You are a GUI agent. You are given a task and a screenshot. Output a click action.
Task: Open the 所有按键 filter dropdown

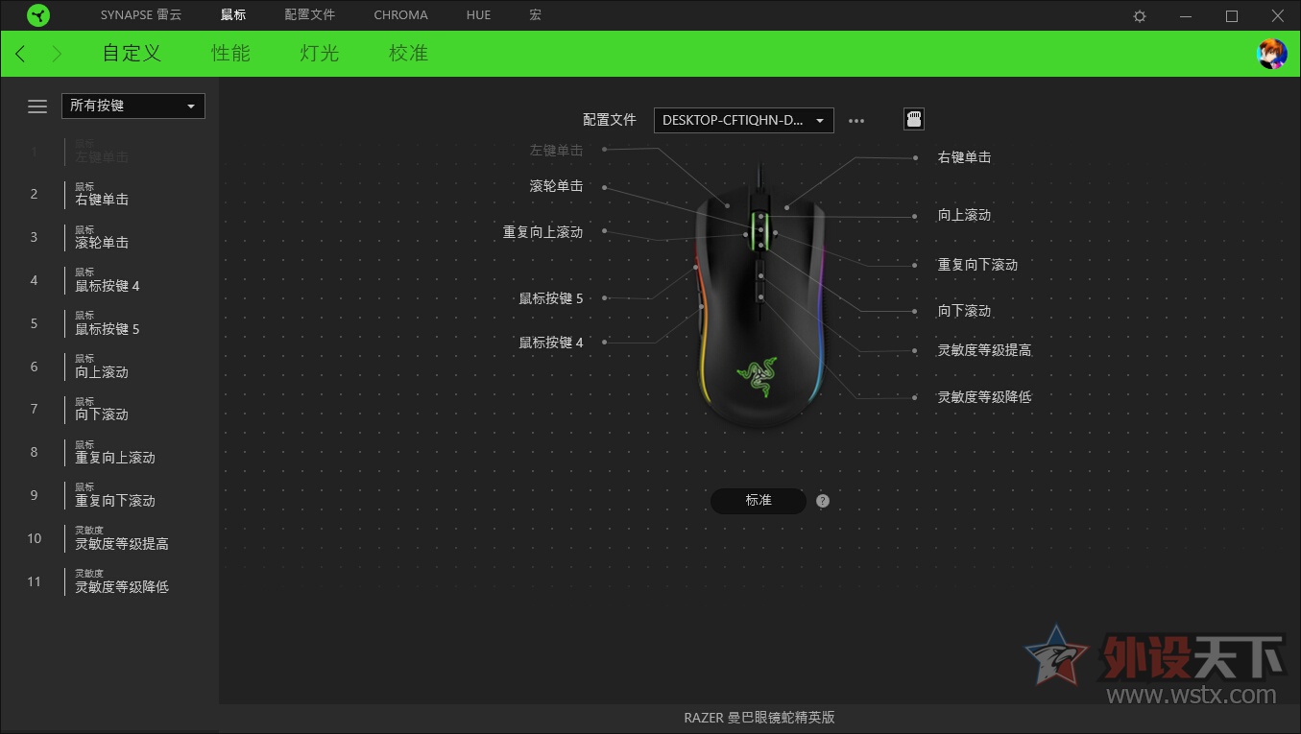tap(133, 106)
